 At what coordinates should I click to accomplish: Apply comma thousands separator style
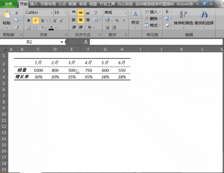(124, 20)
